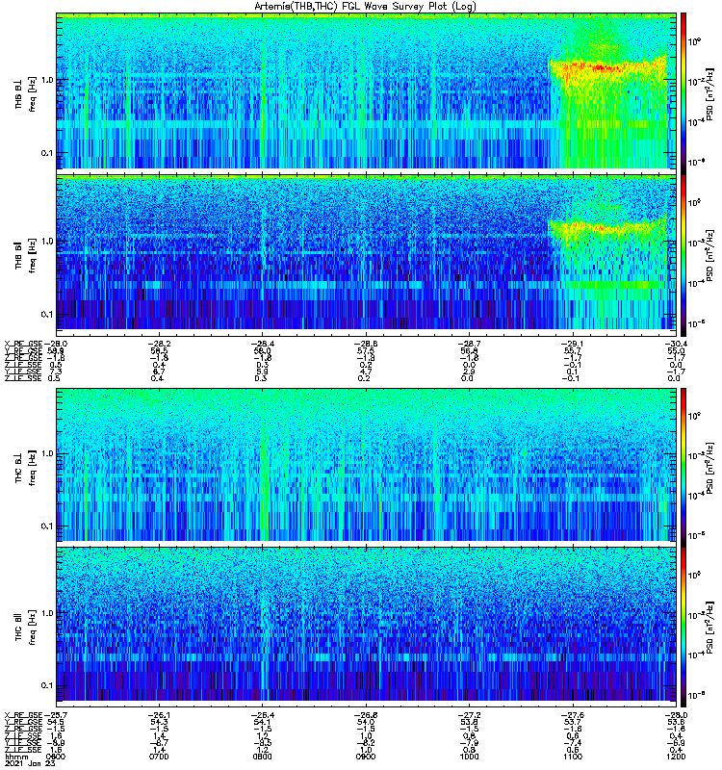Click the THC X_RE_GSE value '-25.7'
Image resolution: width=722 pixels, height=770 pixels.
click(x=55, y=715)
